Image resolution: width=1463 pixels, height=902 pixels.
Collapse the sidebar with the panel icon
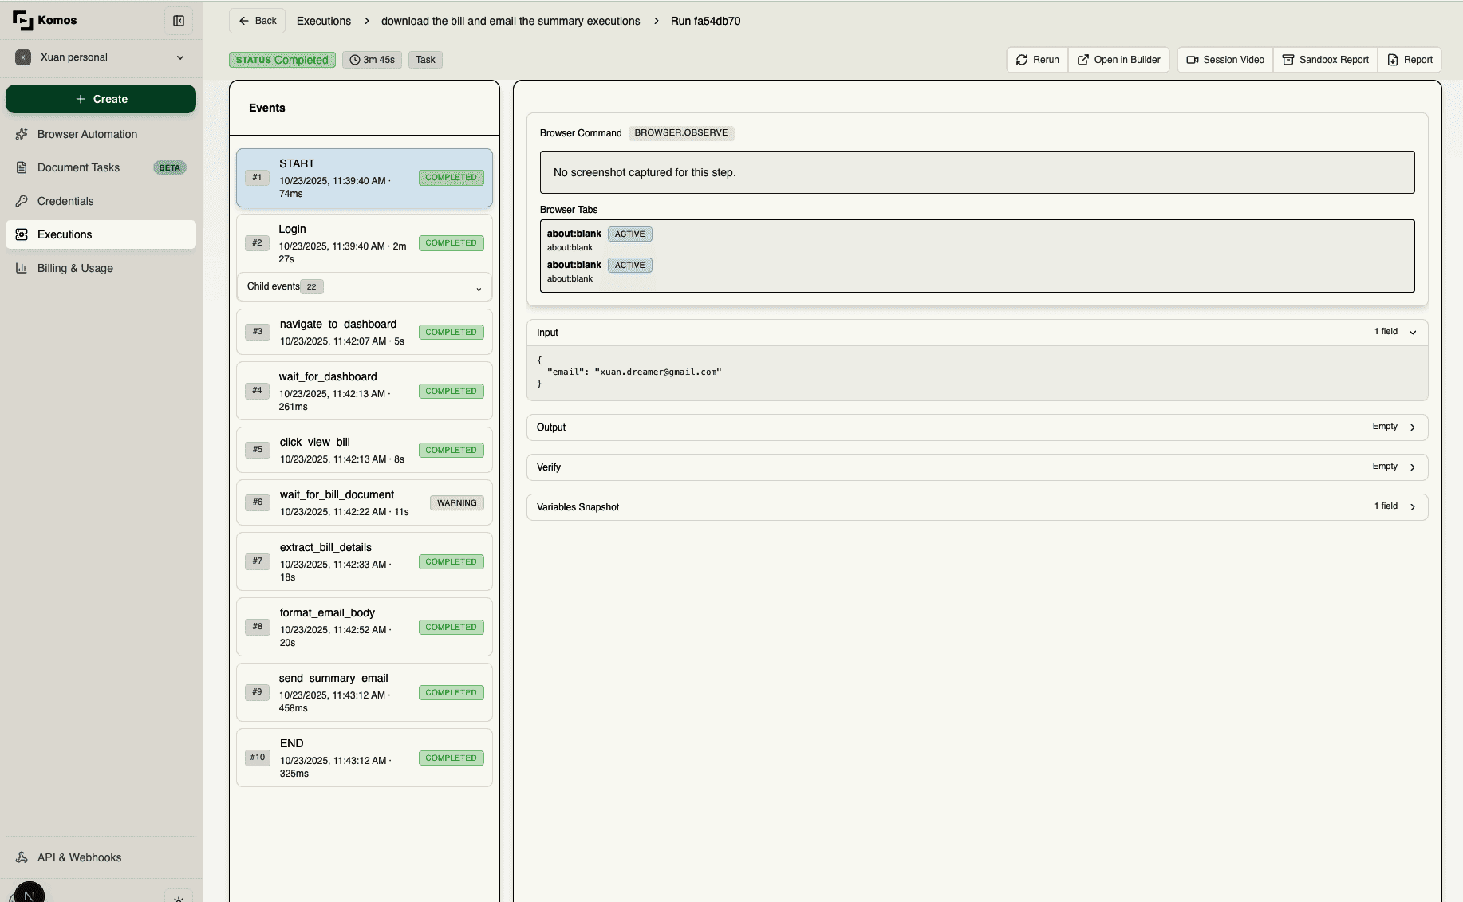point(179,21)
